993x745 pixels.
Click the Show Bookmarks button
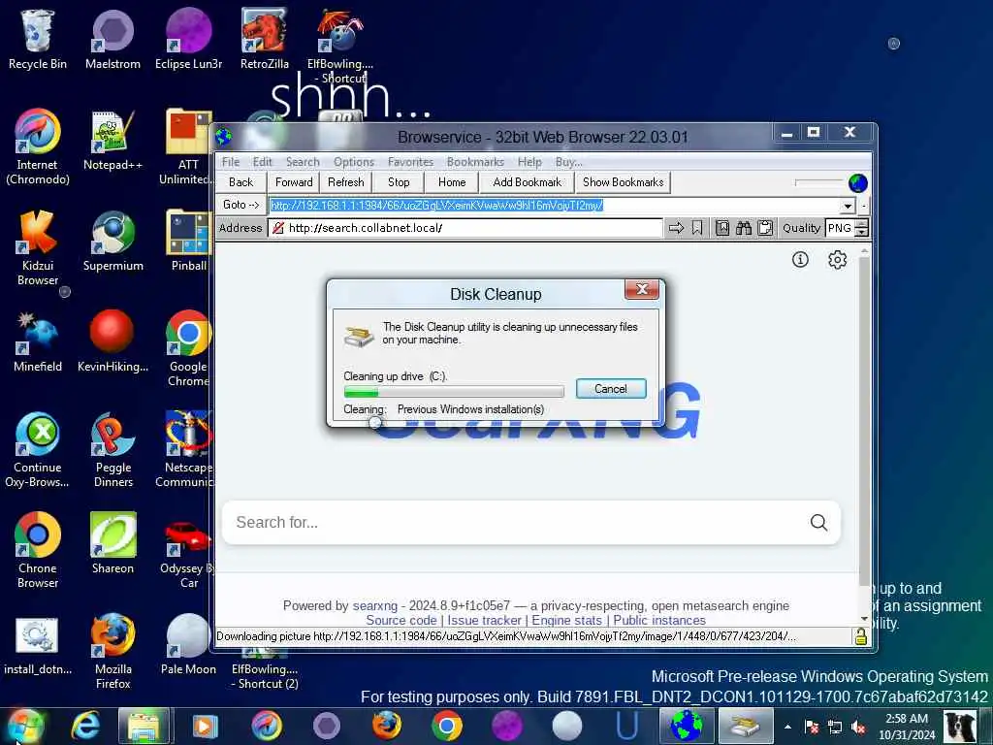624,182
